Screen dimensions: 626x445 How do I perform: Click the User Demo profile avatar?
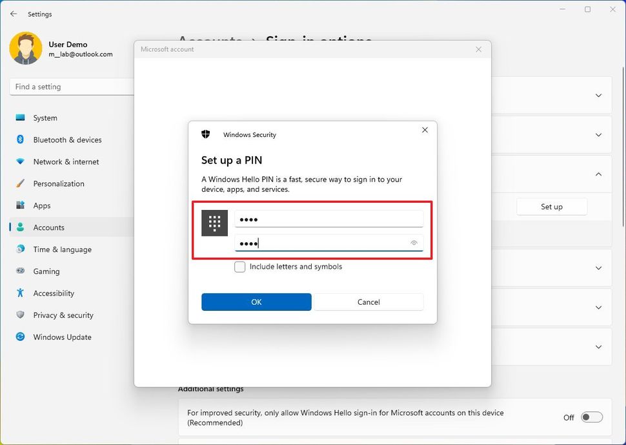coord(25,48)
